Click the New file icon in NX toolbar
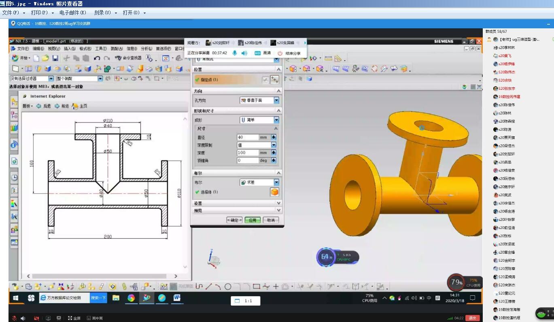Image resolution: width=554 pixels, height=322 pixels. (36, 58)
